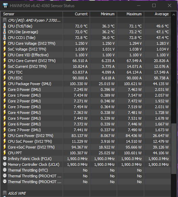Click the lightning icon next to CPU EDC

pos(4,78)
